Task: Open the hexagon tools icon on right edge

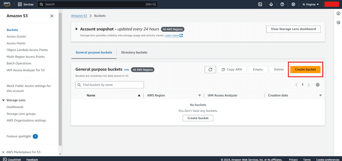Action: pyautogui.click(x=338, y=22)
